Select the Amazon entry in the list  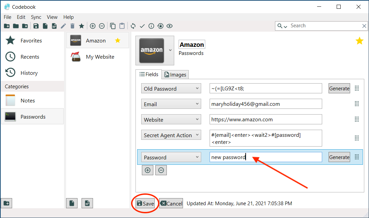pos(98,40)
